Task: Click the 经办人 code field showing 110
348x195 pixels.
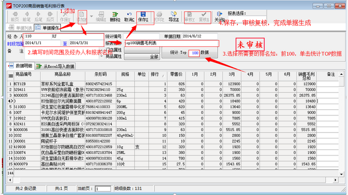Action: [x=37, y=36]
